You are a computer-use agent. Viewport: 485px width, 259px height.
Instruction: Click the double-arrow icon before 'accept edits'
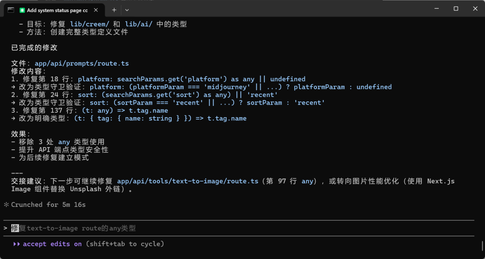[x=17, y=244]
